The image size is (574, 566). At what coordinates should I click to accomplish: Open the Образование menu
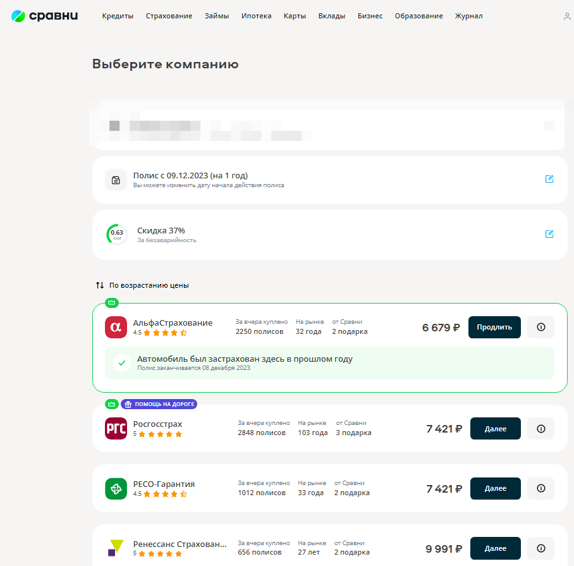click(418, 16)
